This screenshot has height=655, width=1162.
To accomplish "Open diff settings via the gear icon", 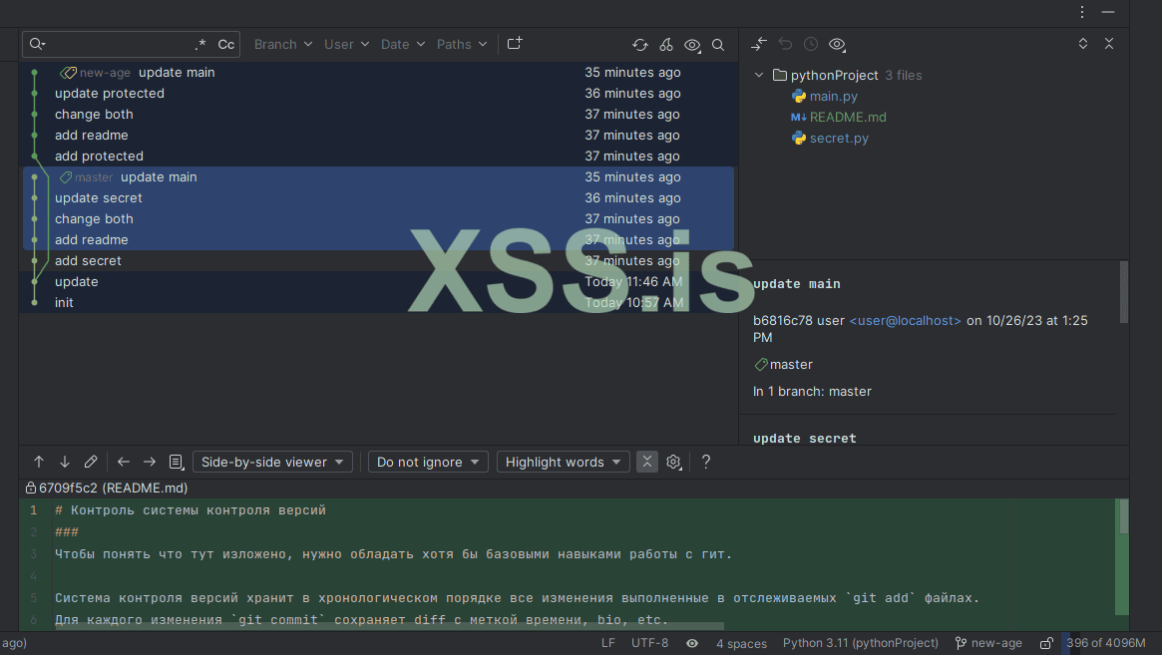I will click(673, 462).
